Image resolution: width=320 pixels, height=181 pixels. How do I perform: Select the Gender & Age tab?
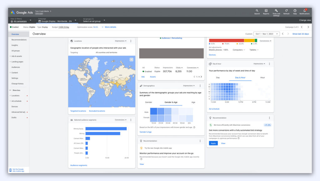pos(171,102)
